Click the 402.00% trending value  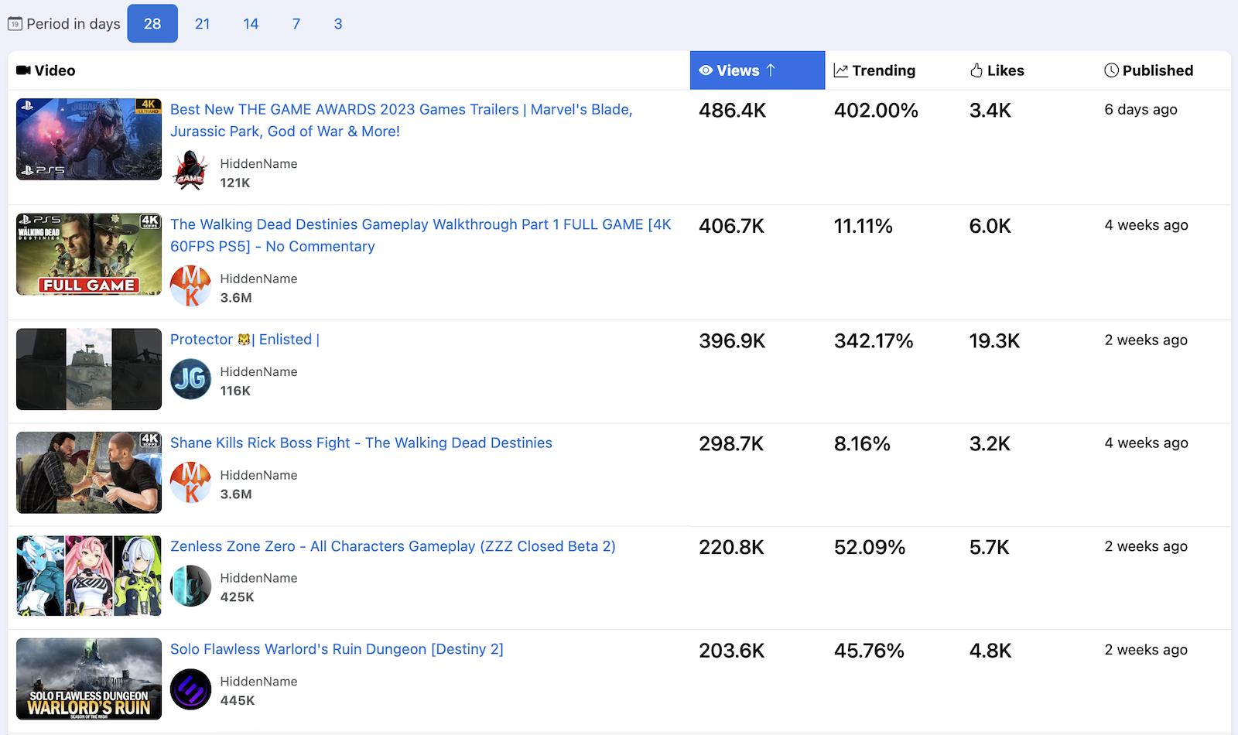tap(876, 111)
